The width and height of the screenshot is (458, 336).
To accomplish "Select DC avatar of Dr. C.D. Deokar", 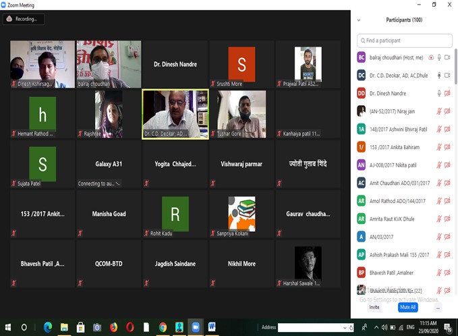I will pyautogui.click(x=362, y=76).
